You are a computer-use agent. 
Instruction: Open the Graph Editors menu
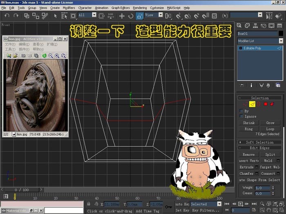(121, 8)
